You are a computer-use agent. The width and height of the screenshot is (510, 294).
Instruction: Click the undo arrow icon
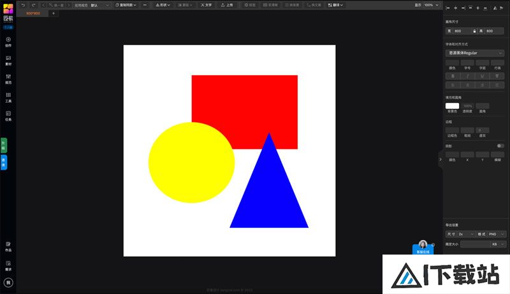23,5
